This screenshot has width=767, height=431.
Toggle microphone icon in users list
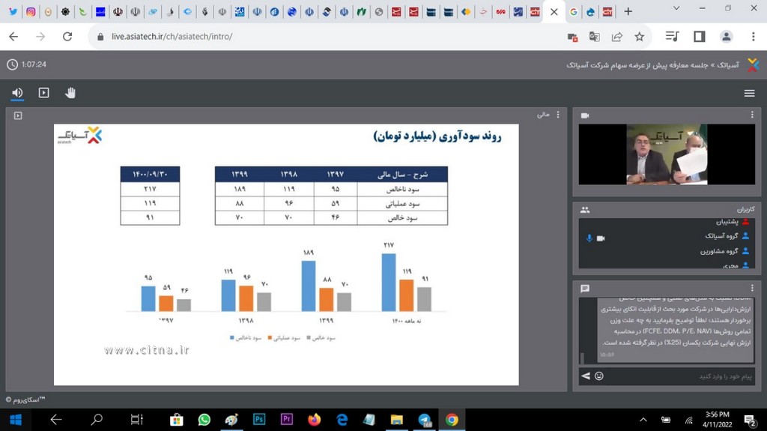[589, 238]
